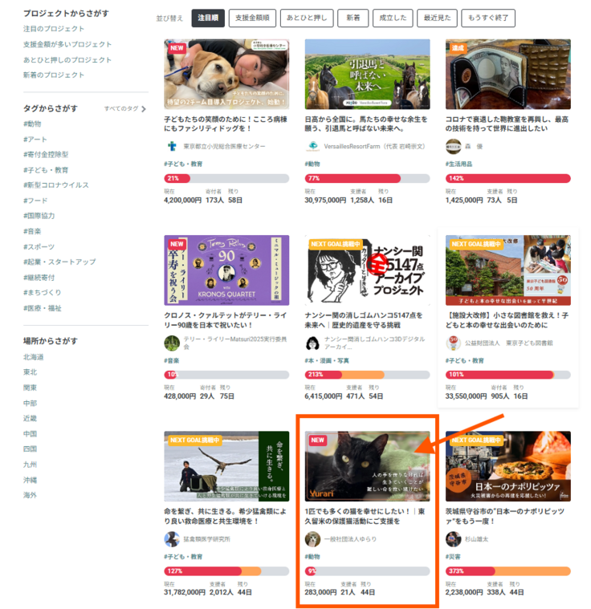Switch sorting to もうすぐ終了

[490, 18]
